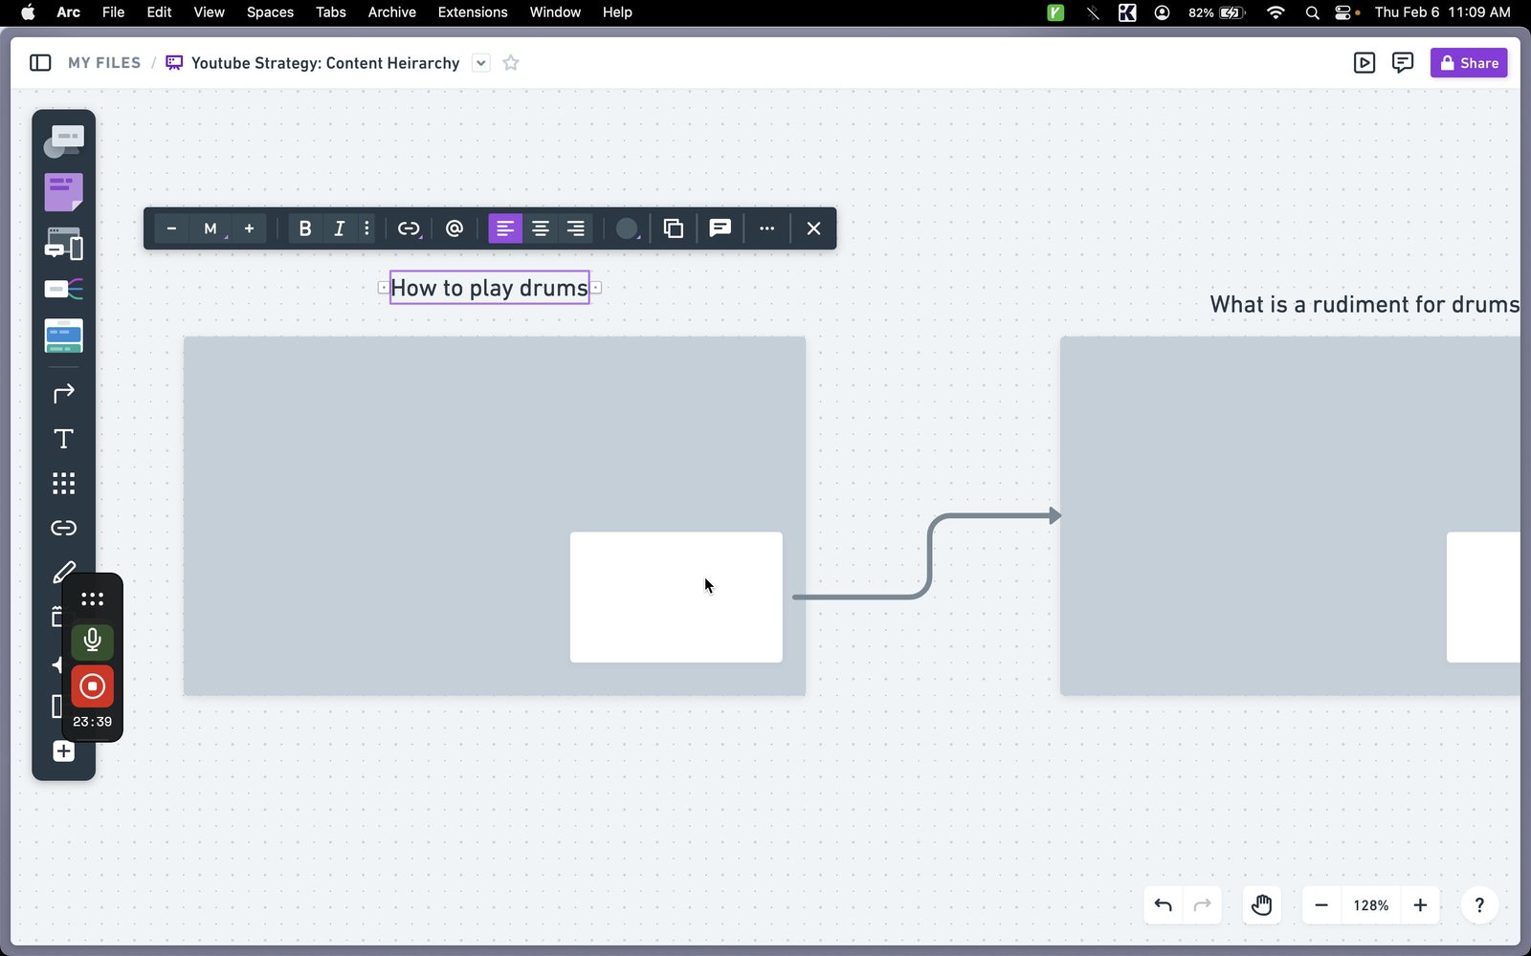Screen dimensions: 1531x956
Task: Open the text color swatch
Action: pos(627,228)
